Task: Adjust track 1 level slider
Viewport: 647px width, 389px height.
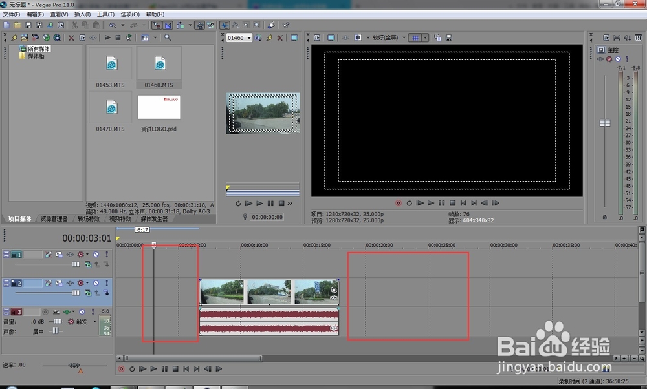Action: tap(76, 264)
